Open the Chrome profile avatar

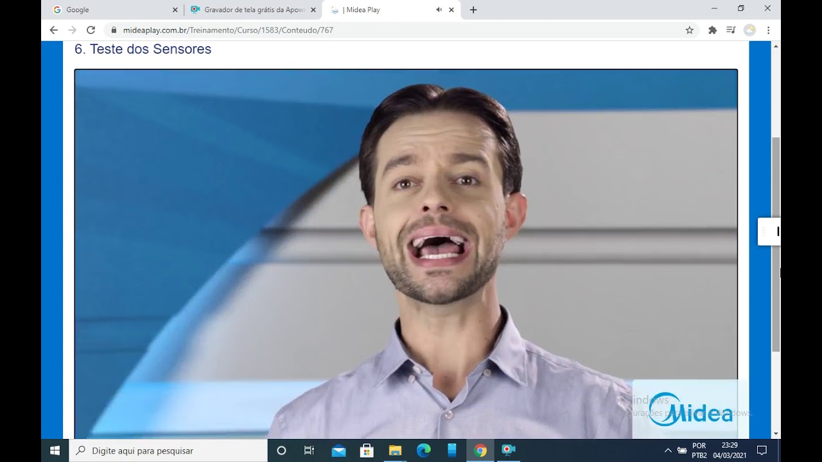(x=749, y=30)
